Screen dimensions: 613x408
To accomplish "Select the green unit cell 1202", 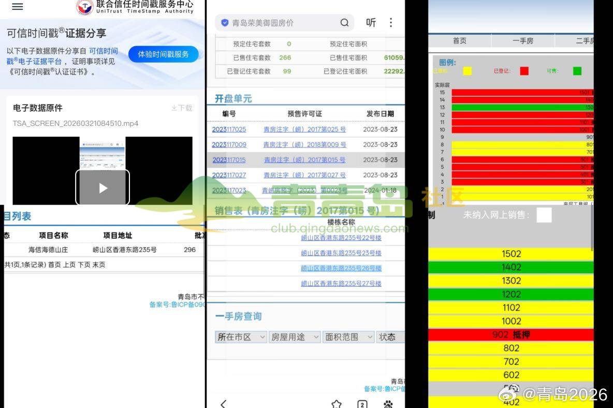I will 511,294.
